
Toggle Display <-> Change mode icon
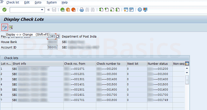(x=4, y=27)
